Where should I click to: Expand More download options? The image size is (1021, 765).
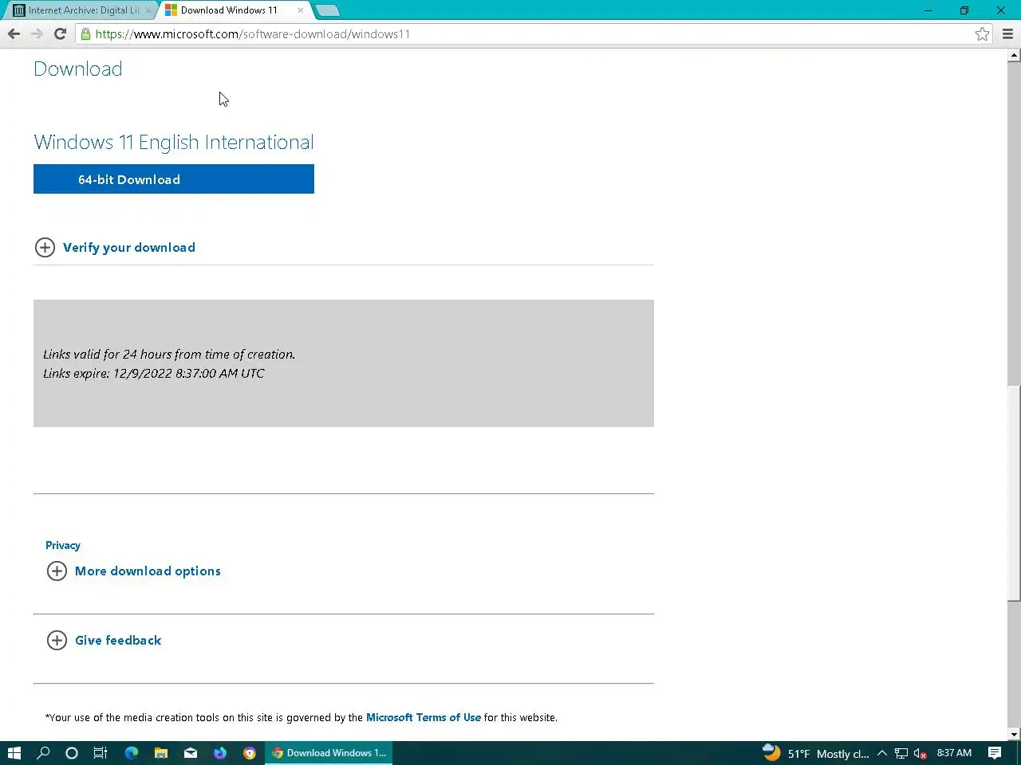tap(134, 571)
